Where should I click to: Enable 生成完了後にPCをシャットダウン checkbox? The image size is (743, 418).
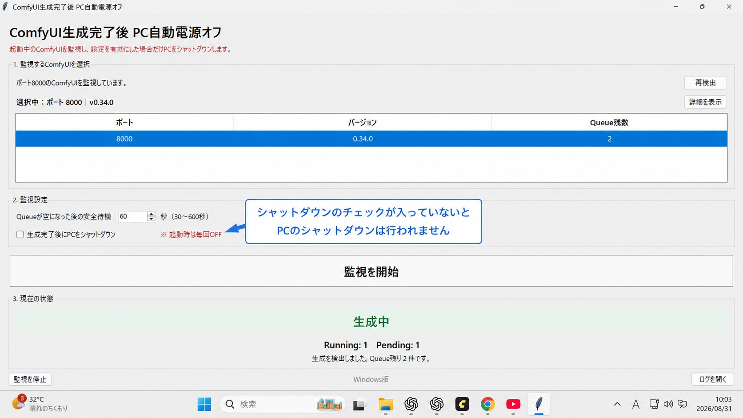click(20, 235)
